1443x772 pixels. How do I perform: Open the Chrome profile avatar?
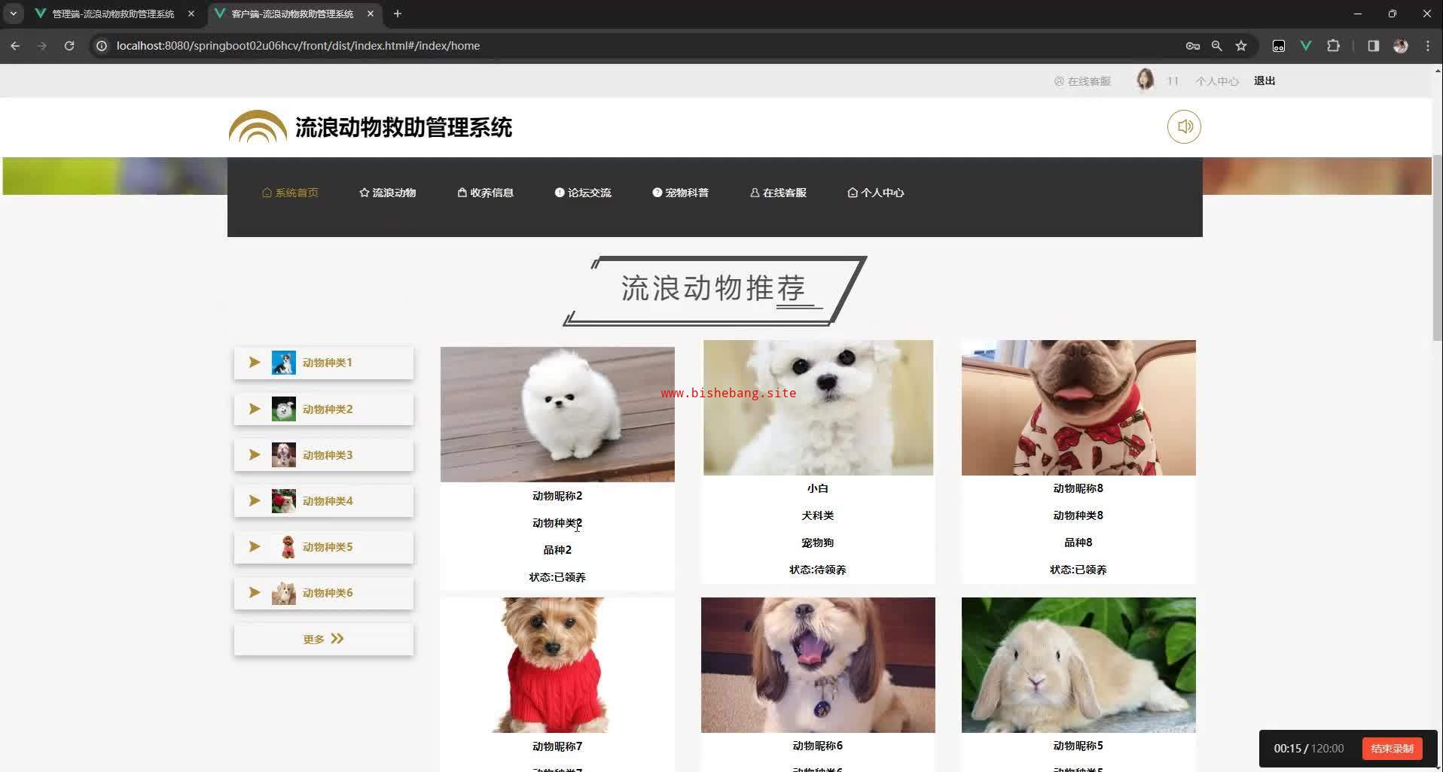pos(1400,46)
